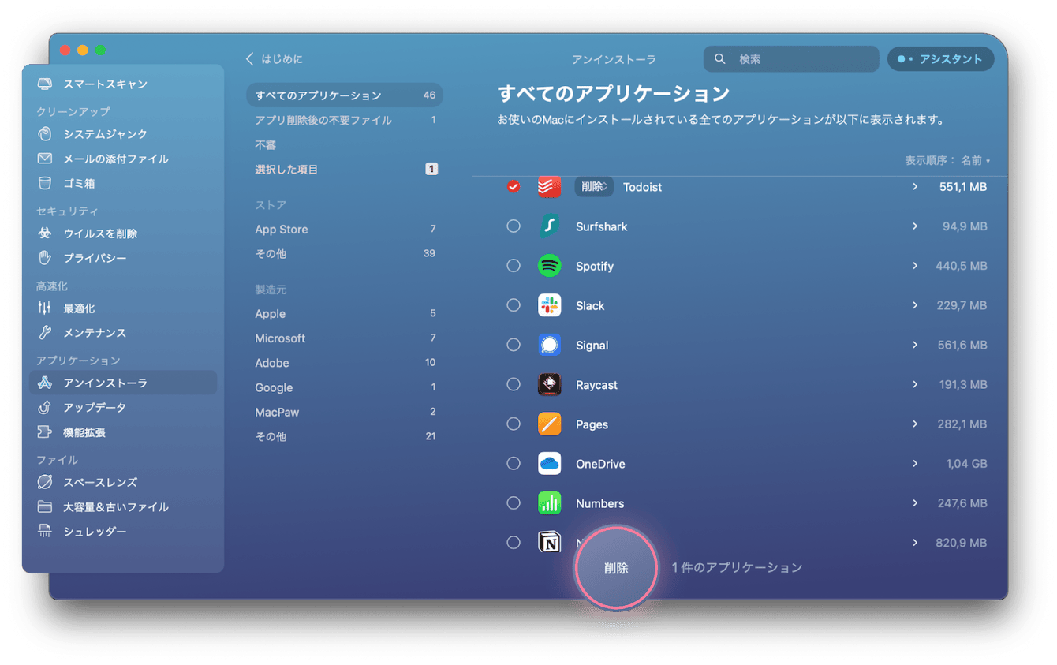Click the Space Lens icon

coord(45,482)
